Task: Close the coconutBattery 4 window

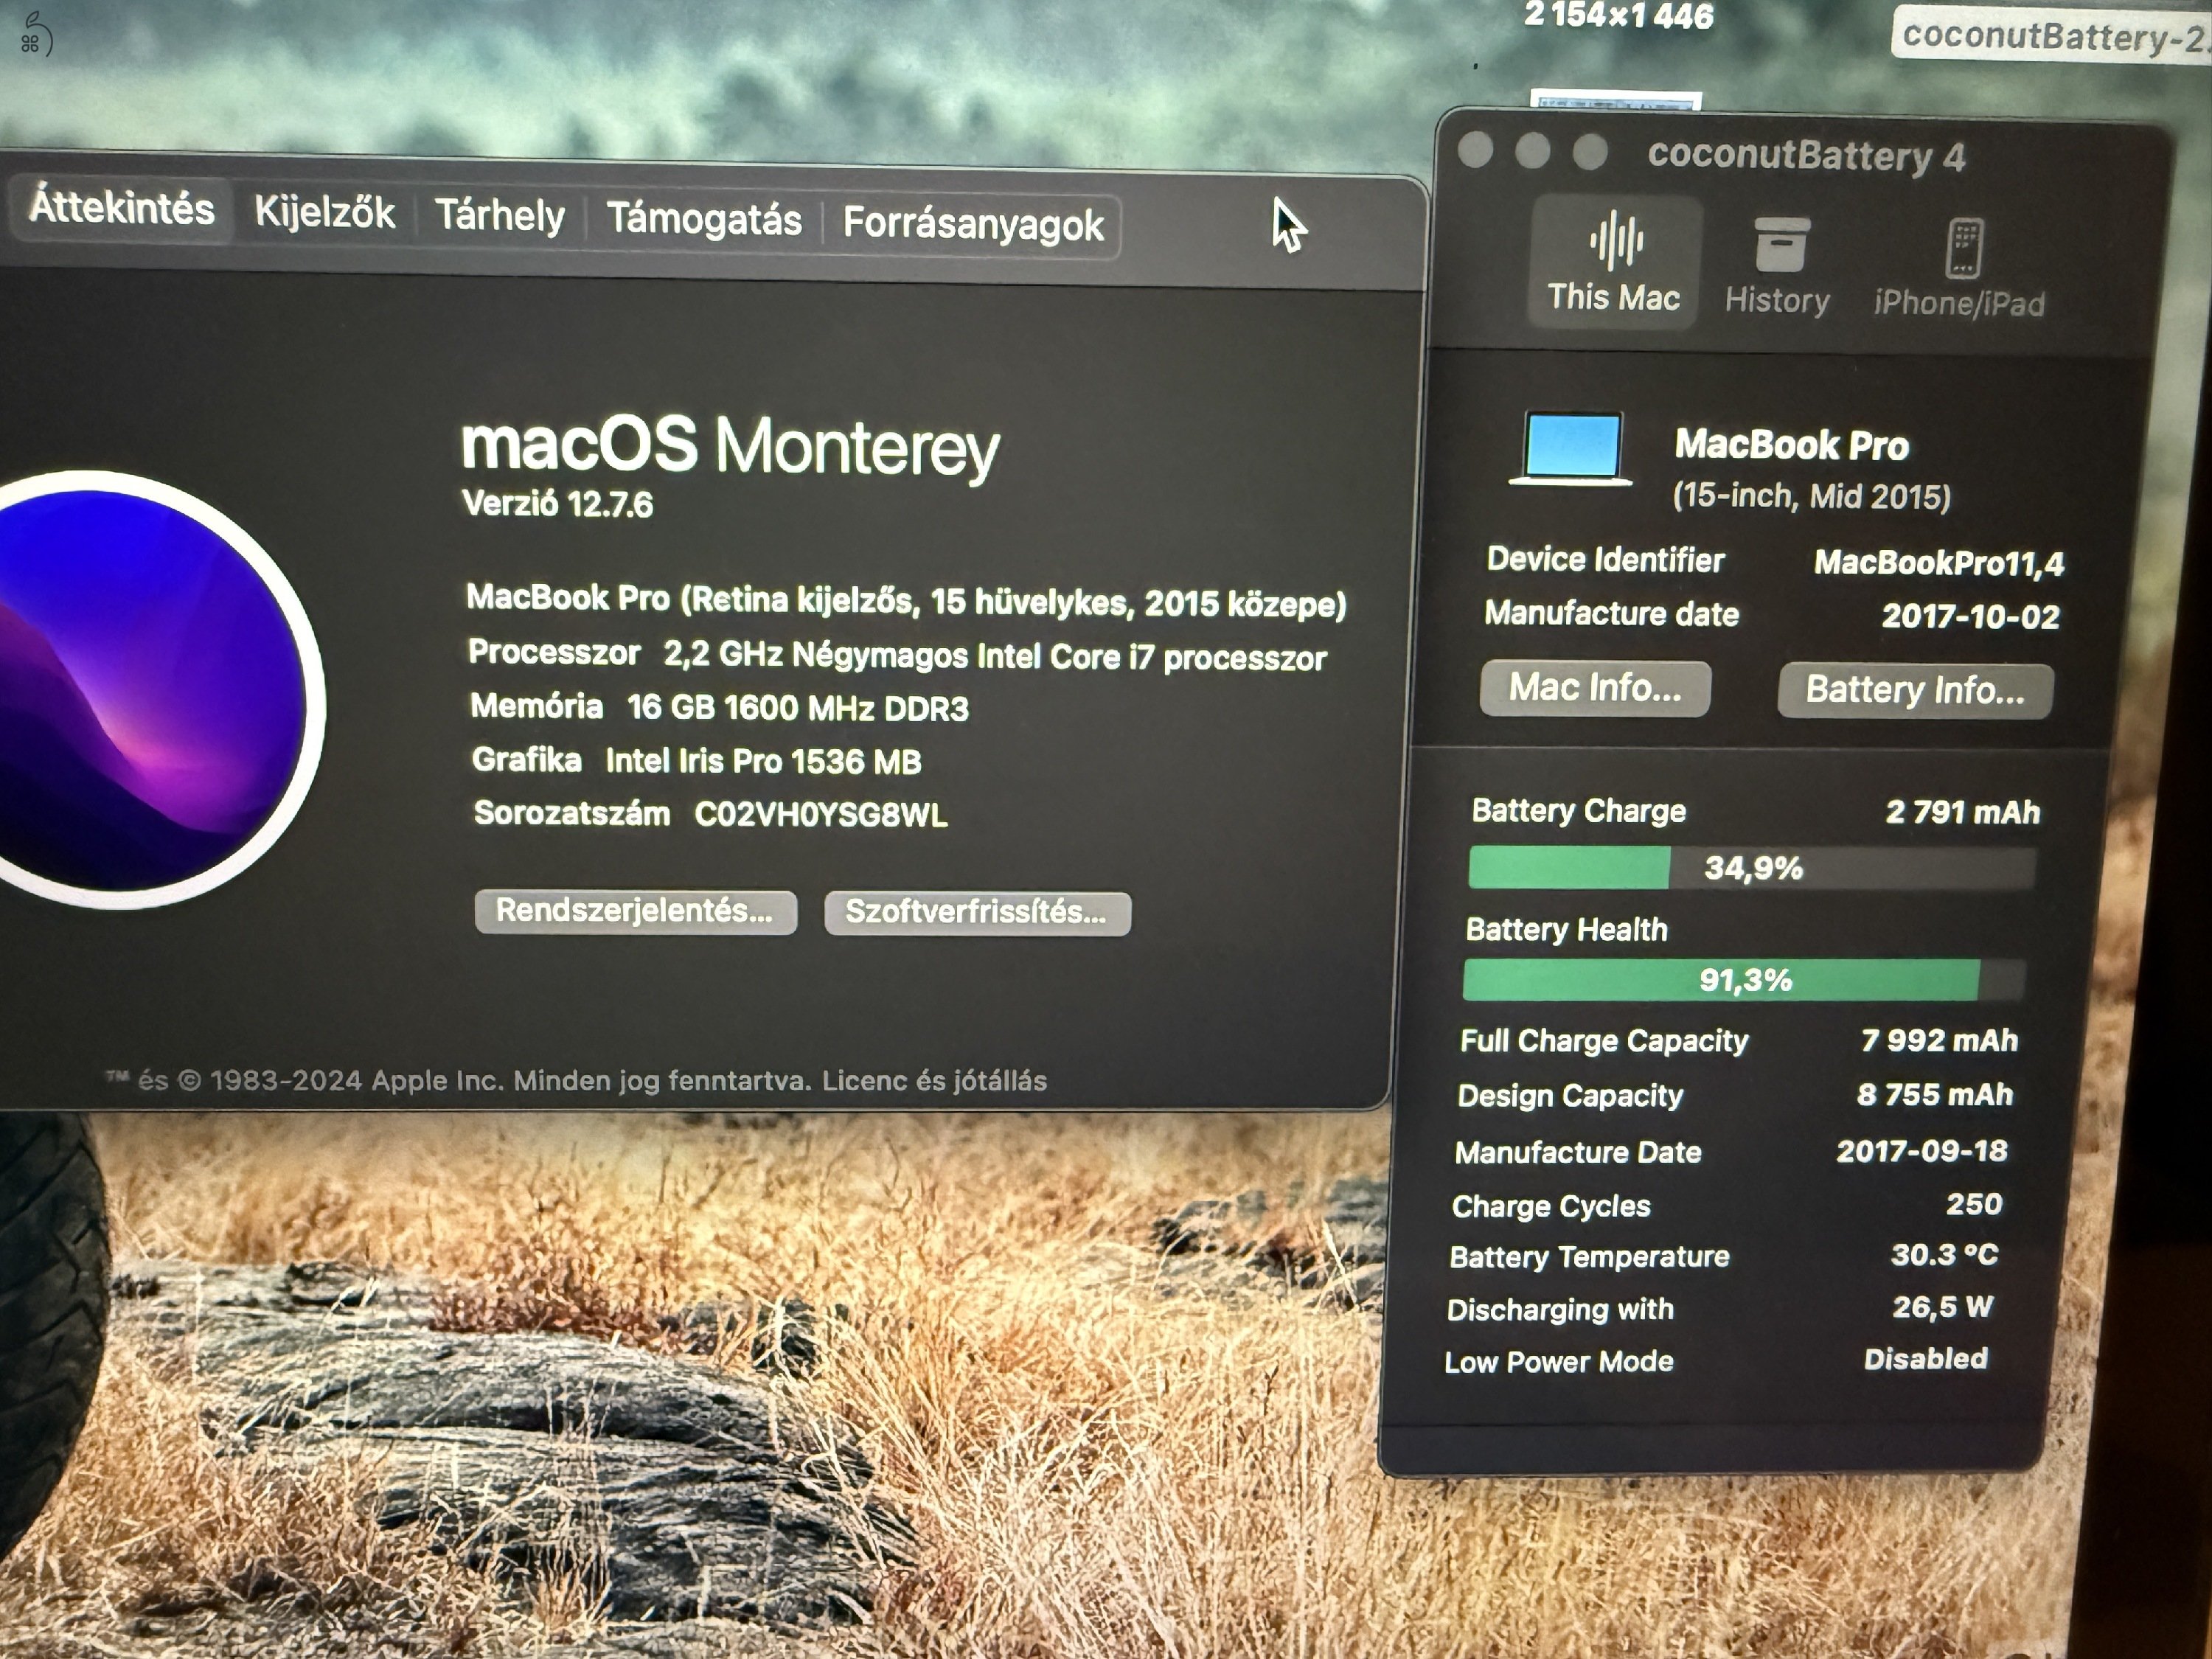Action: tap(1476, 150)
